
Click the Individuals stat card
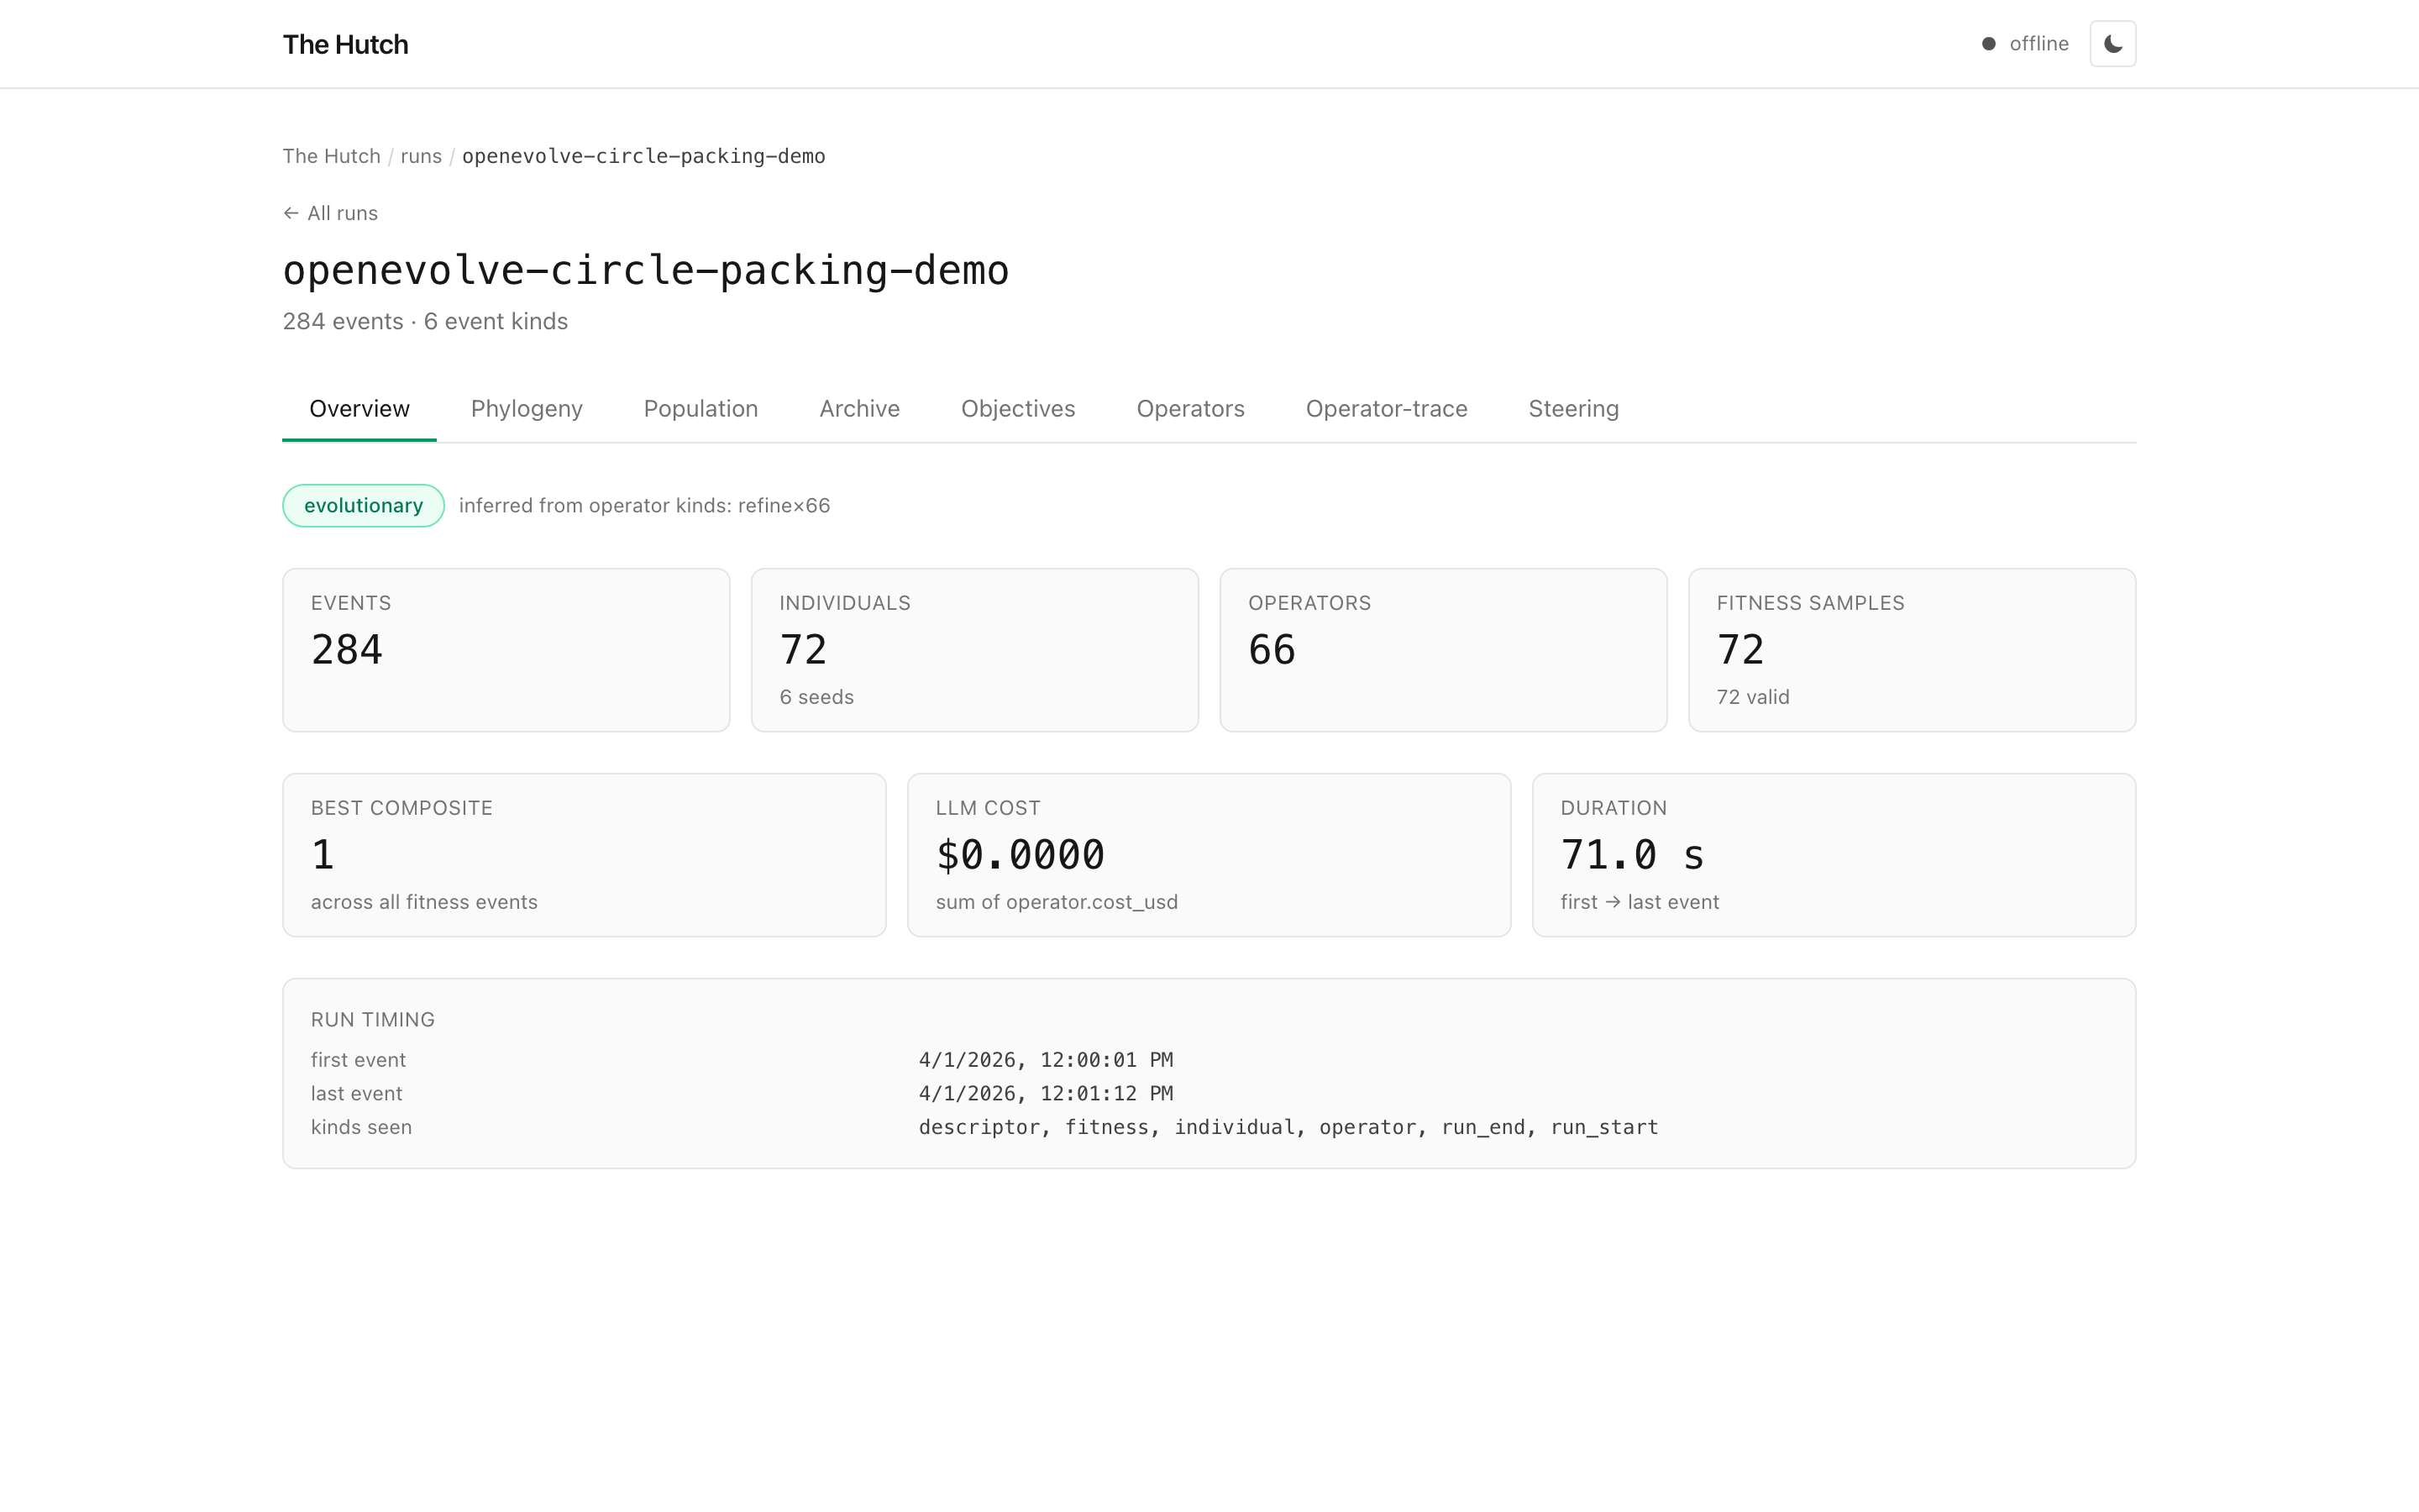tap(974, 650)
